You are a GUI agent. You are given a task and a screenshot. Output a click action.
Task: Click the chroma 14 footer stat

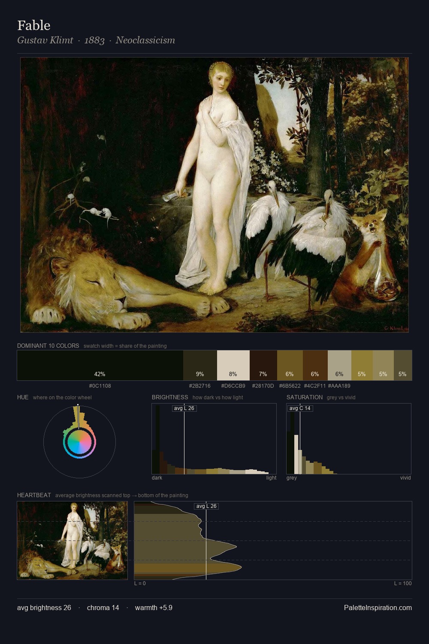coord(103,608)
